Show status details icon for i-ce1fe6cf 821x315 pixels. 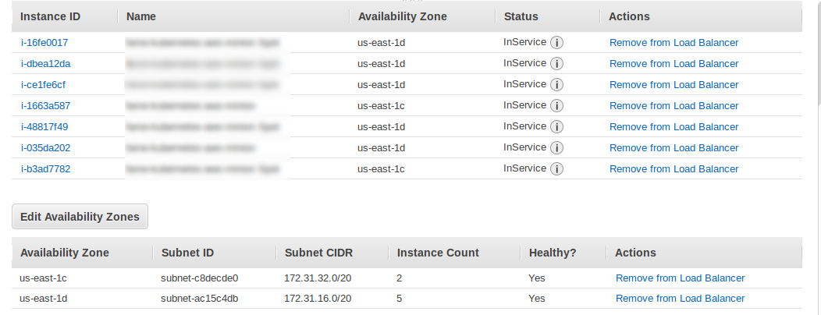pyautogui.click(x=556, y=85)
